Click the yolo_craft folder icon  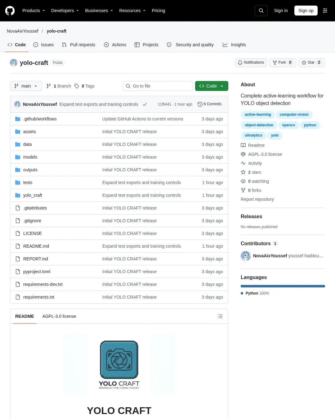pos(18,195)
